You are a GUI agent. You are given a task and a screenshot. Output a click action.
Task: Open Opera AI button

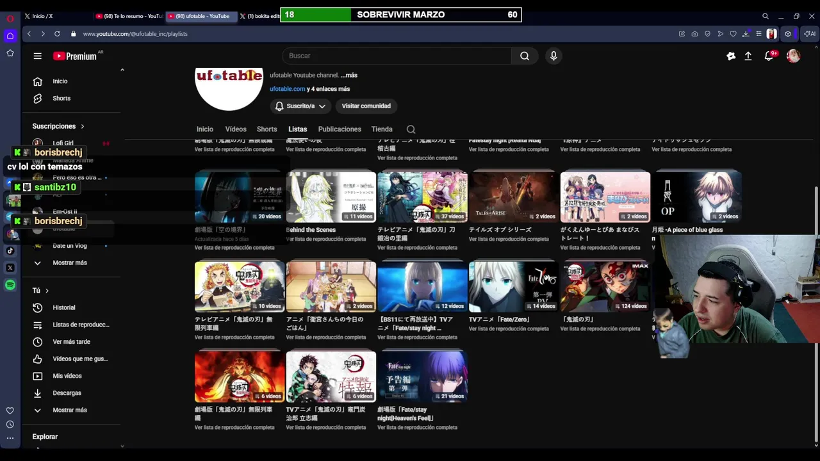[x=809, y=33]
